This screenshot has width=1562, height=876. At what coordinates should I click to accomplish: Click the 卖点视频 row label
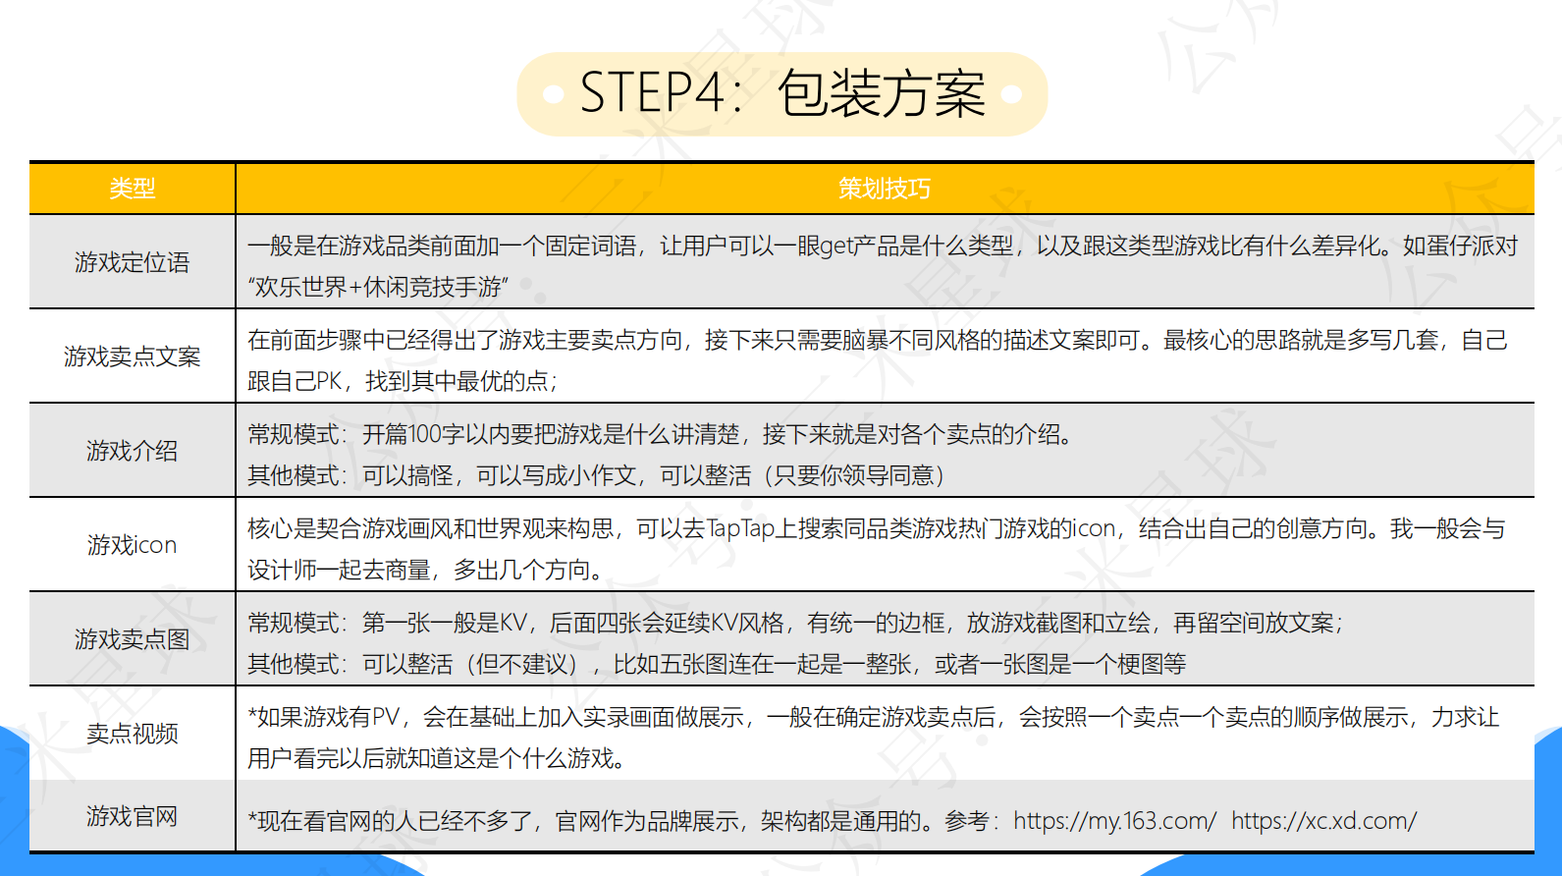tap(133, 734)
